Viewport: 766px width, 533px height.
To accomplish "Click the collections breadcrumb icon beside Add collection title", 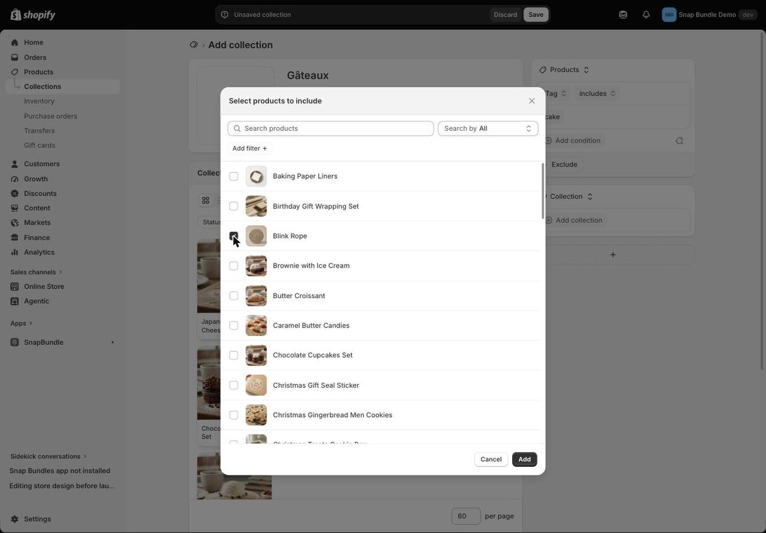I will click(x=194, y=45).
